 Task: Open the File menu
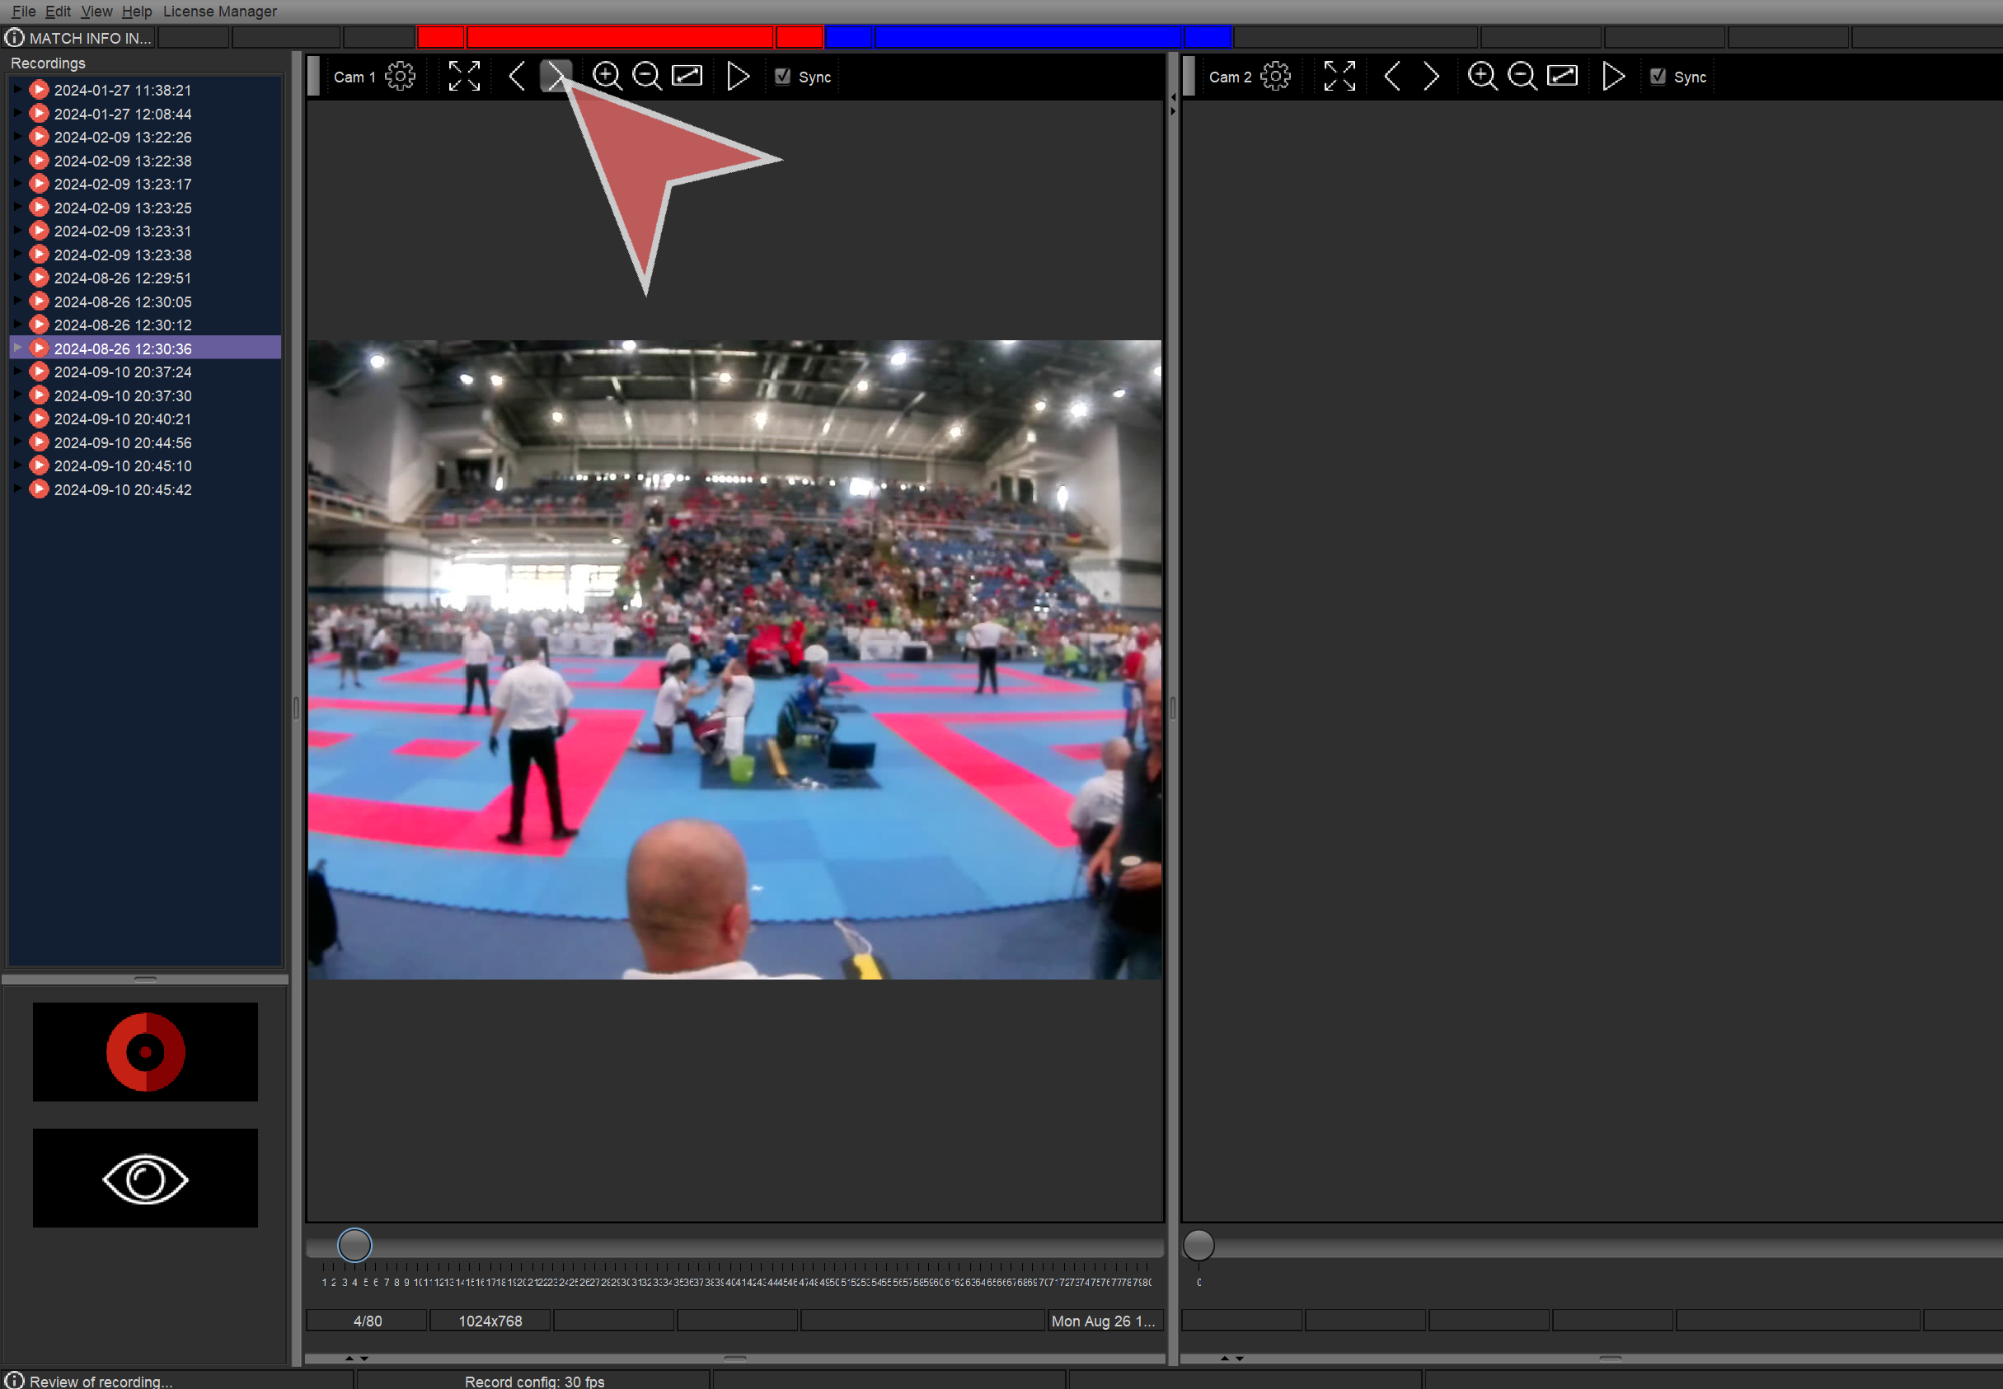click(x=24, y=12)
